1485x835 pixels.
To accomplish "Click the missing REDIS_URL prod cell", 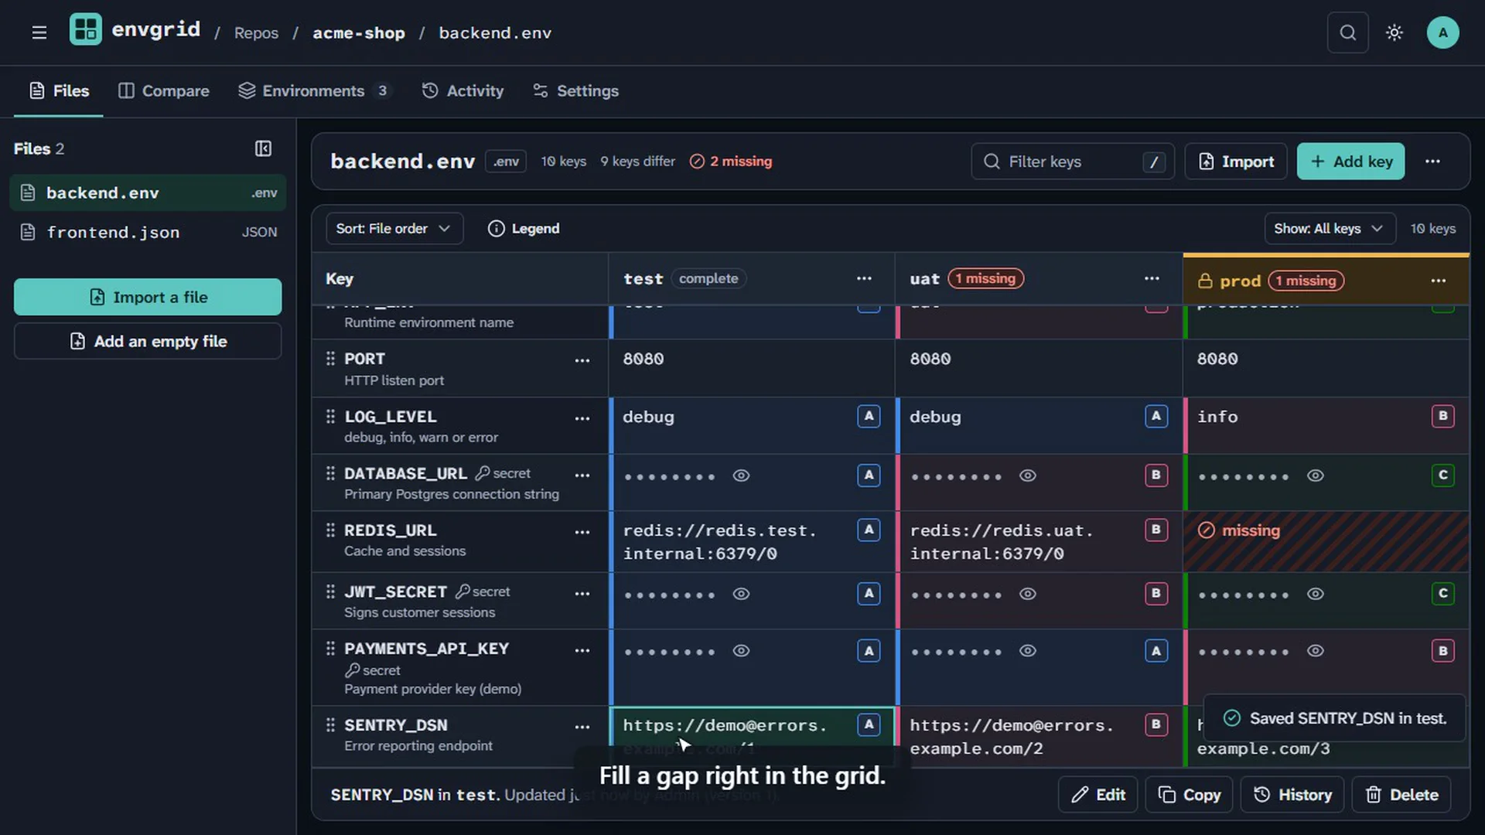I will click(1326, 541).
